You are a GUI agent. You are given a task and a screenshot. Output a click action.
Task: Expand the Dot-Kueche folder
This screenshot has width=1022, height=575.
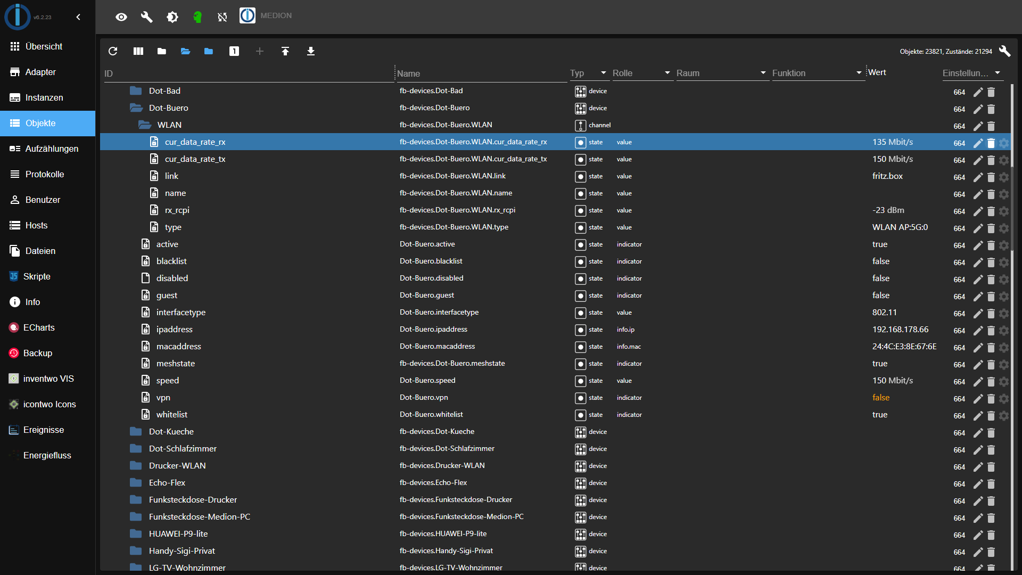tap(136, 431)
